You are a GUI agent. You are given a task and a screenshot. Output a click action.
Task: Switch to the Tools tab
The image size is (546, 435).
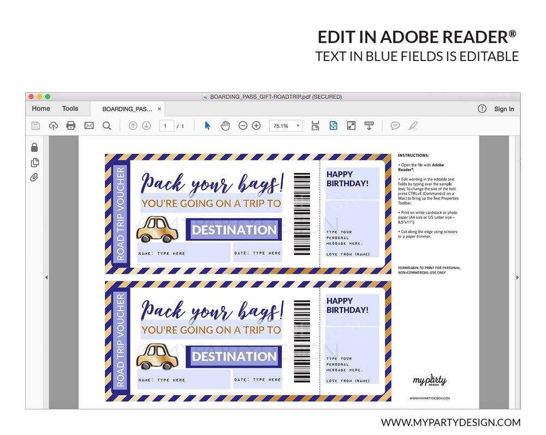70,109
